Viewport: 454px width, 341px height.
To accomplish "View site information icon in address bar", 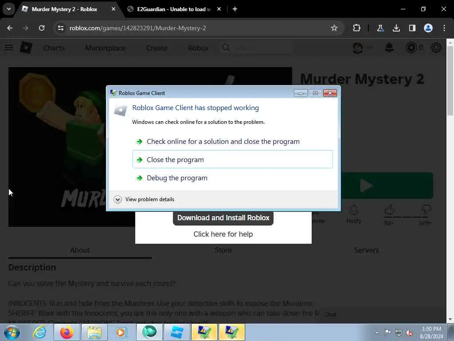I will point(60,28).
